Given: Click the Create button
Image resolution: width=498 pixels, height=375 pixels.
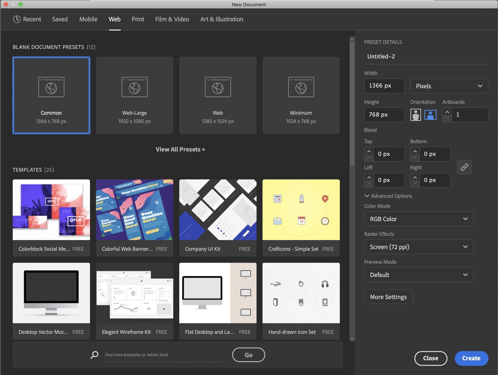Looking at the screenshot, I should [x=471, y=358].
